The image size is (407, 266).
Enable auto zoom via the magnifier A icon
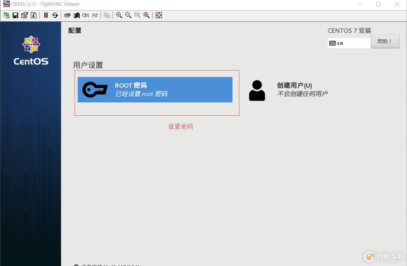pyautogui.click(x=147, y=15)
